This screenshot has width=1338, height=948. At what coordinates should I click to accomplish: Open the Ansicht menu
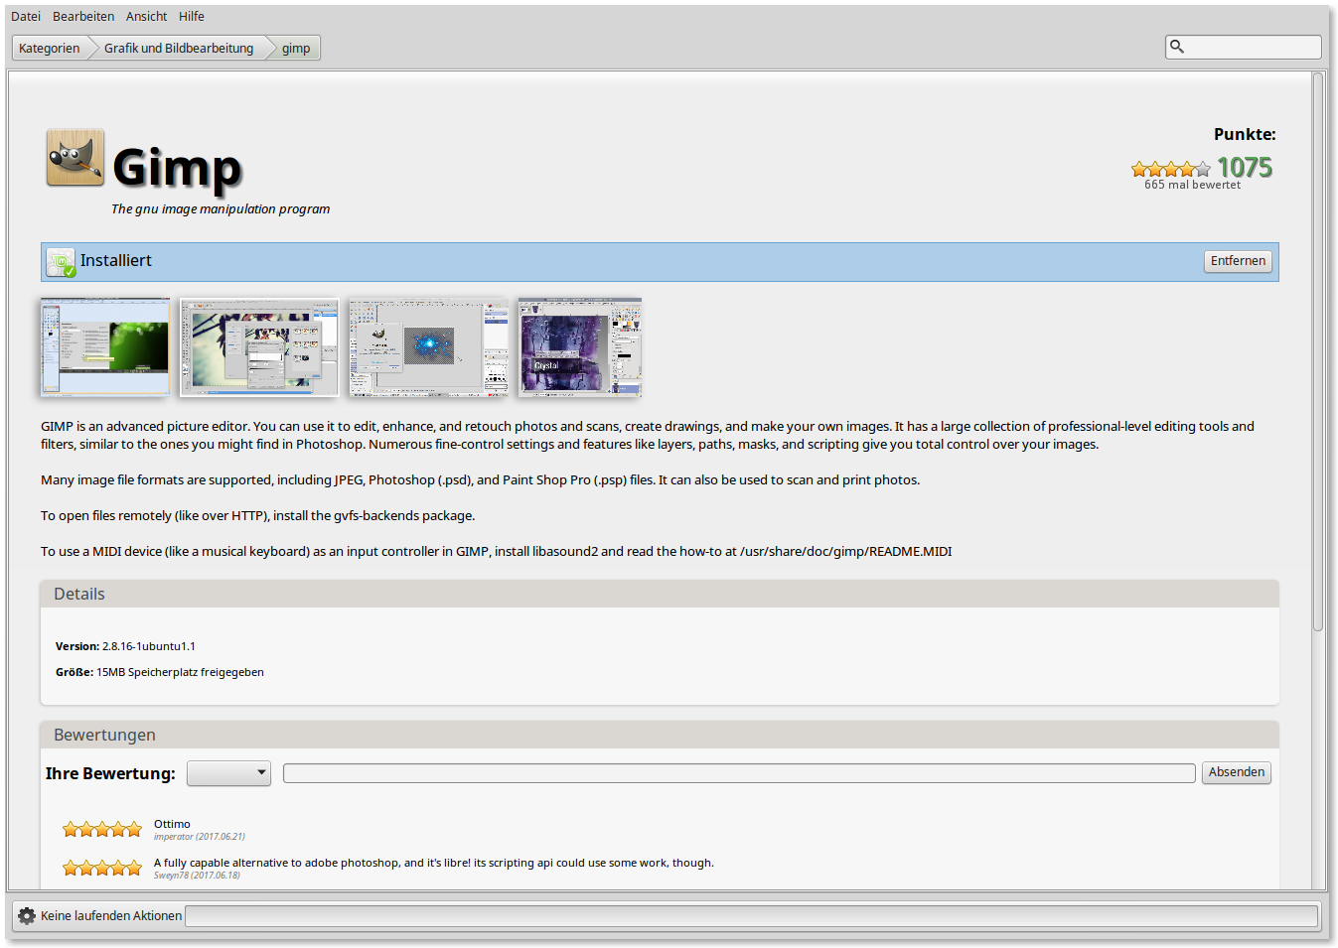click(146, 16)
